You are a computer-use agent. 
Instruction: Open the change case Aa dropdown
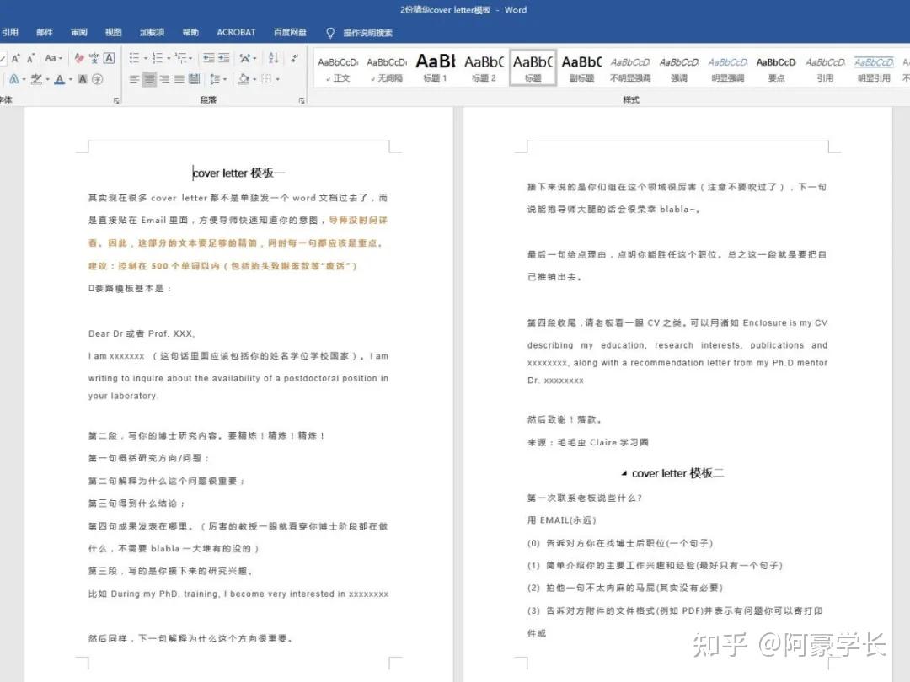pyautogui.click(x=51, y=58)
